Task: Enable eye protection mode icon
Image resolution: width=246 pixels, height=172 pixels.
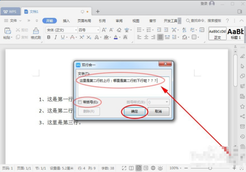Action: tap(160, 168)
